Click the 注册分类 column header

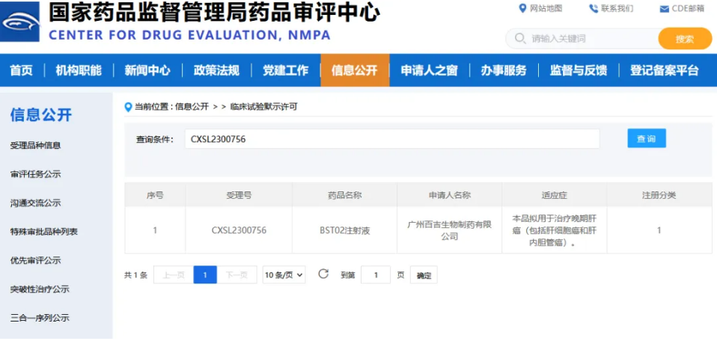point(659,195)
